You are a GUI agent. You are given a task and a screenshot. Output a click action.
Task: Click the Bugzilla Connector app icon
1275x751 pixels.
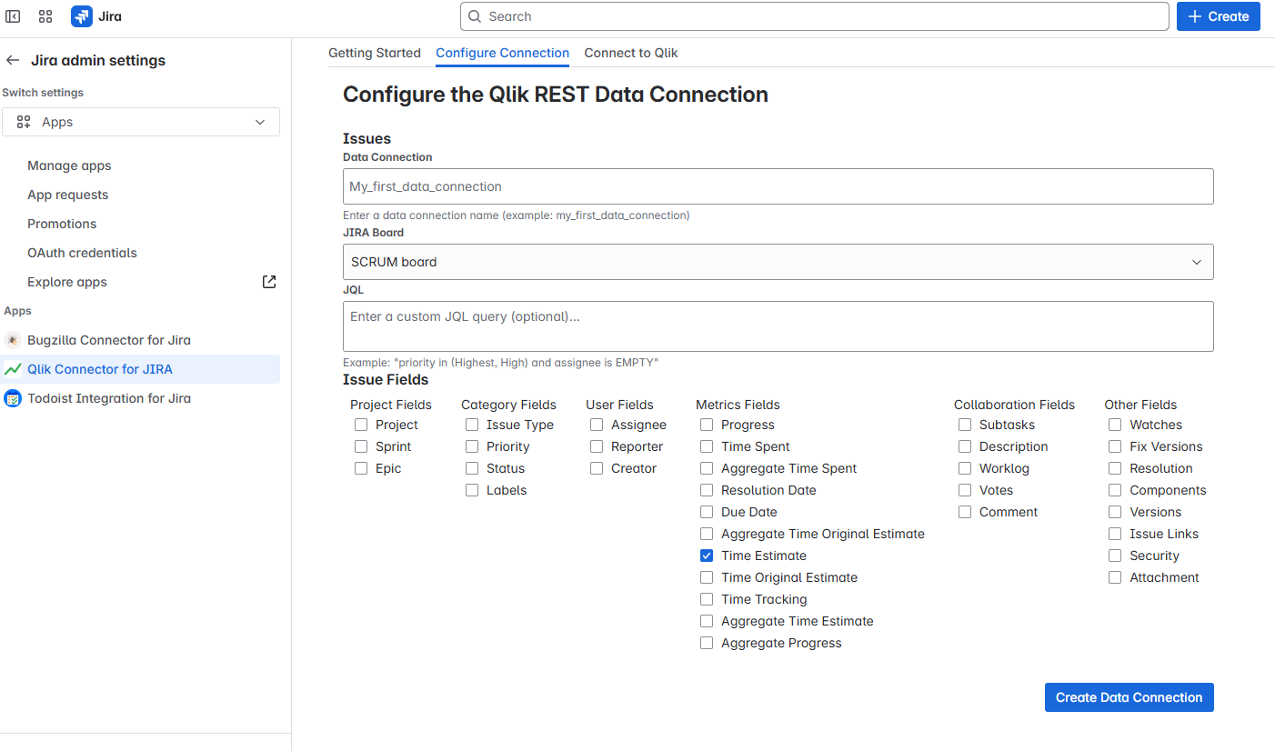point(13,340)
